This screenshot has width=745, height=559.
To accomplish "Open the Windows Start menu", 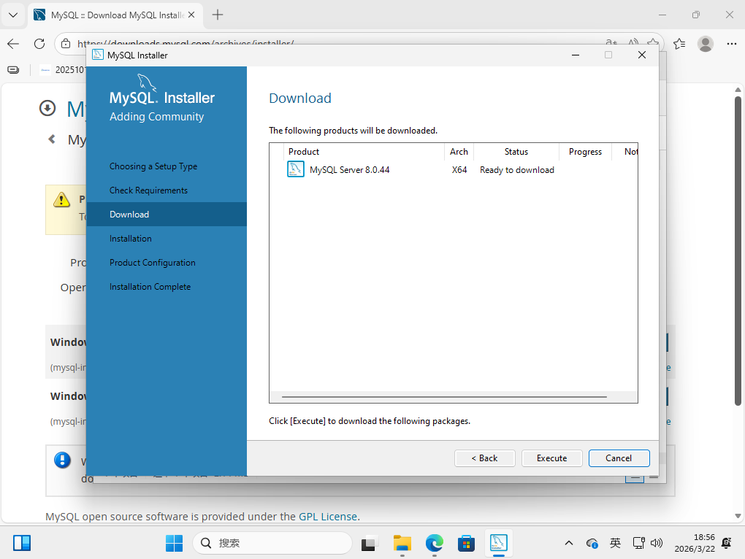I will pyautogui.click(x=174, y=543).
